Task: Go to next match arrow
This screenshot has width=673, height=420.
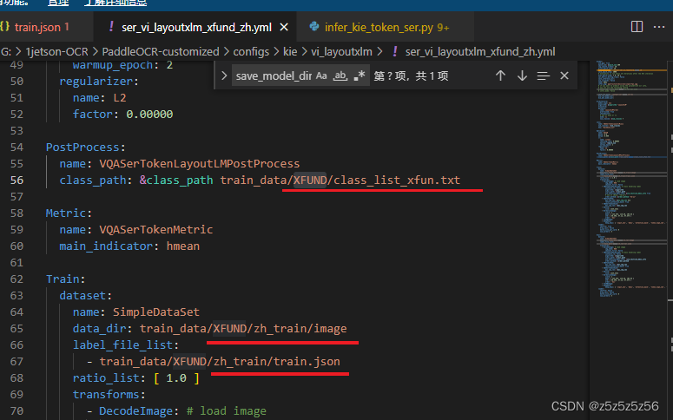Action: pos(522,76)
